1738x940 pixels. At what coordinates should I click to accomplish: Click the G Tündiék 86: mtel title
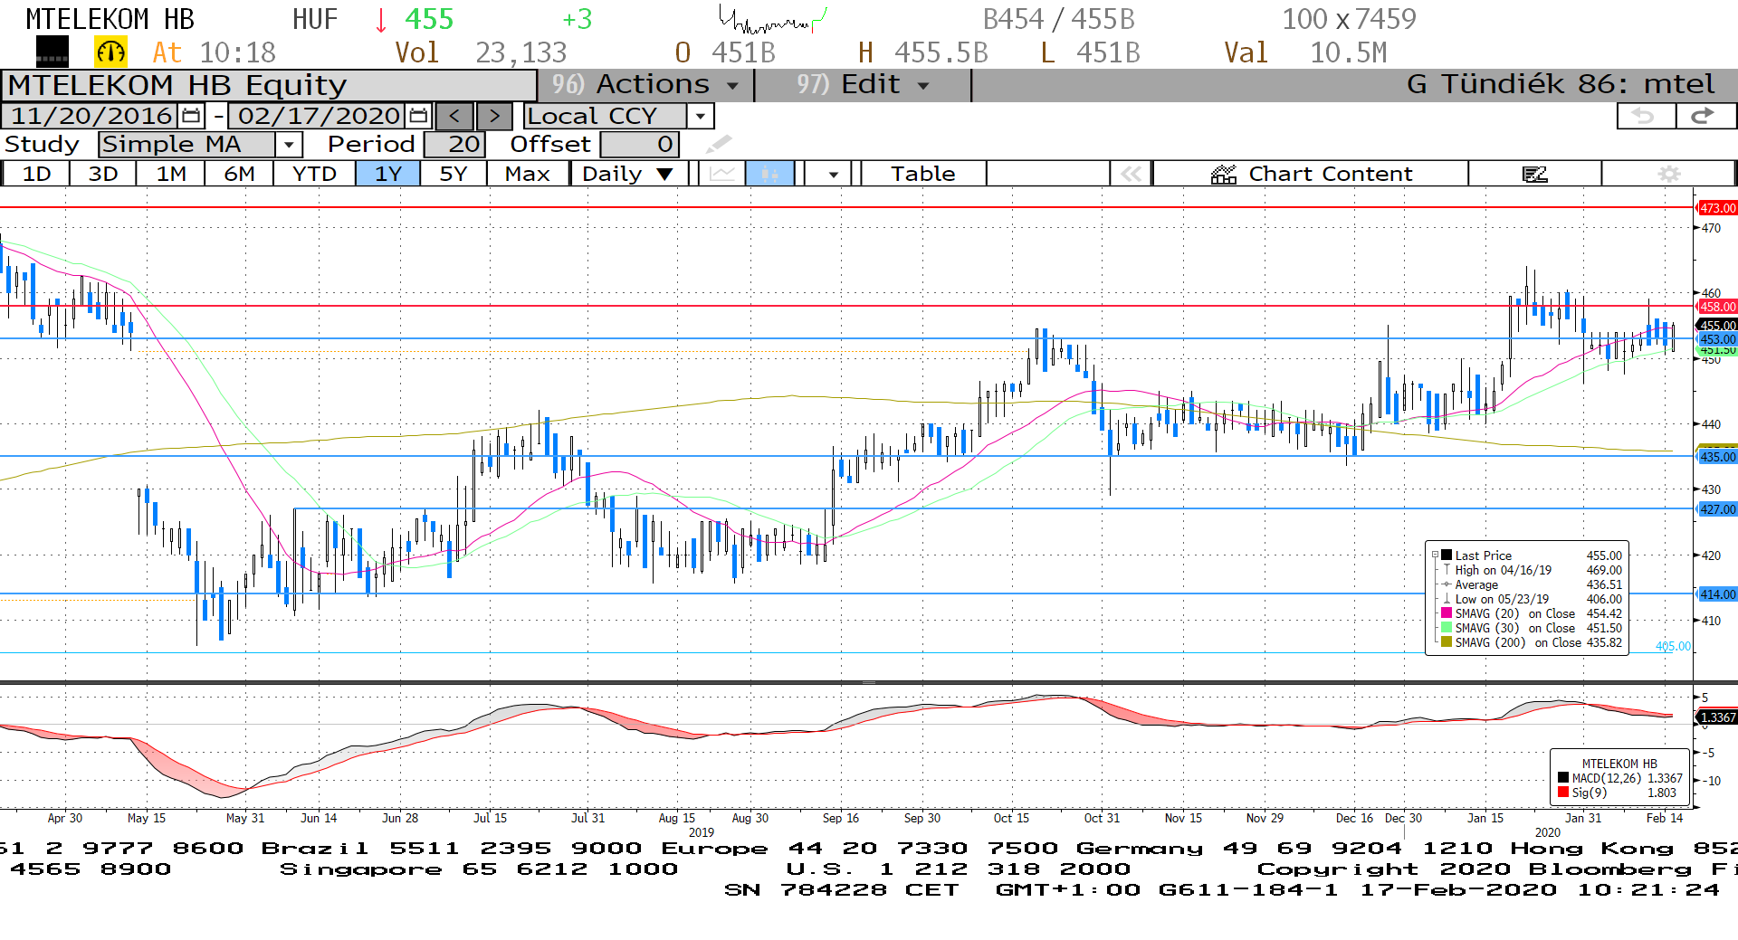tap(1560, 85)
